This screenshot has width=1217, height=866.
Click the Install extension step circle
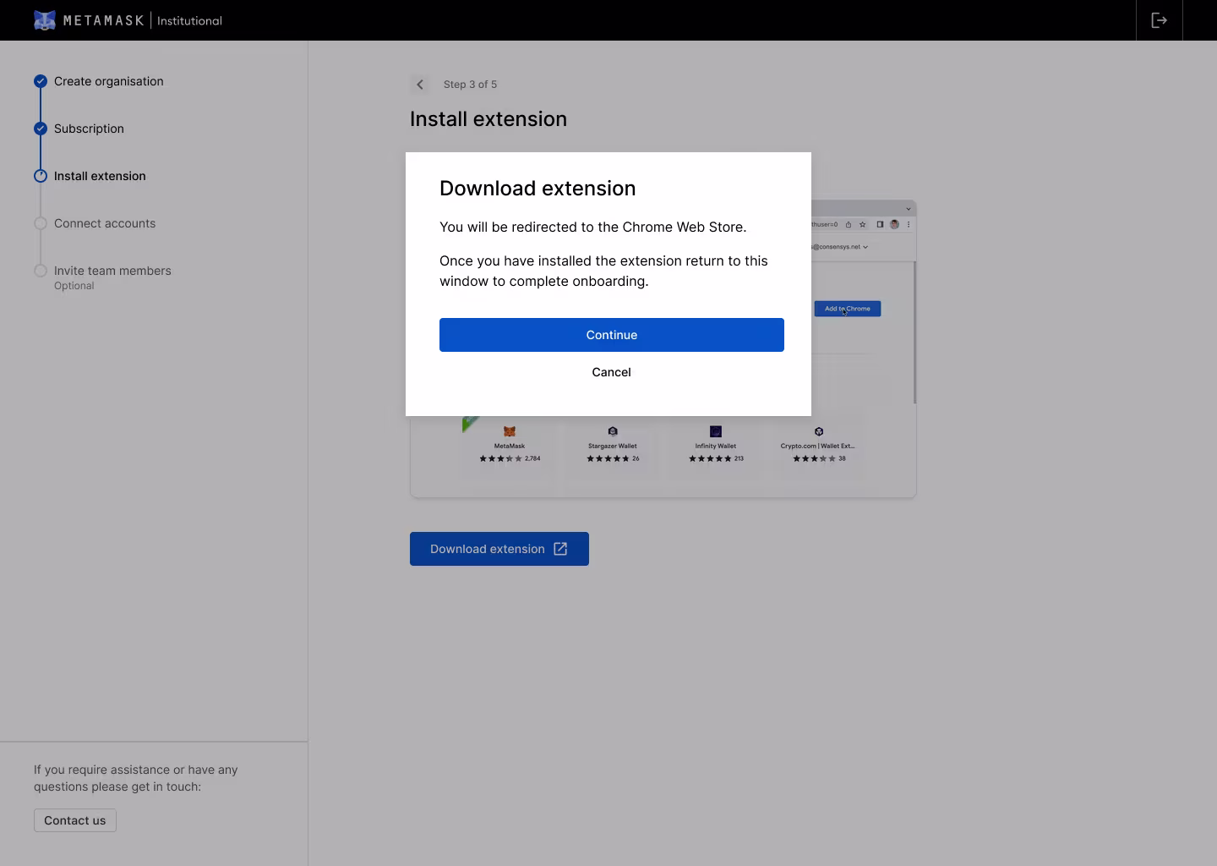click(41, 176)
